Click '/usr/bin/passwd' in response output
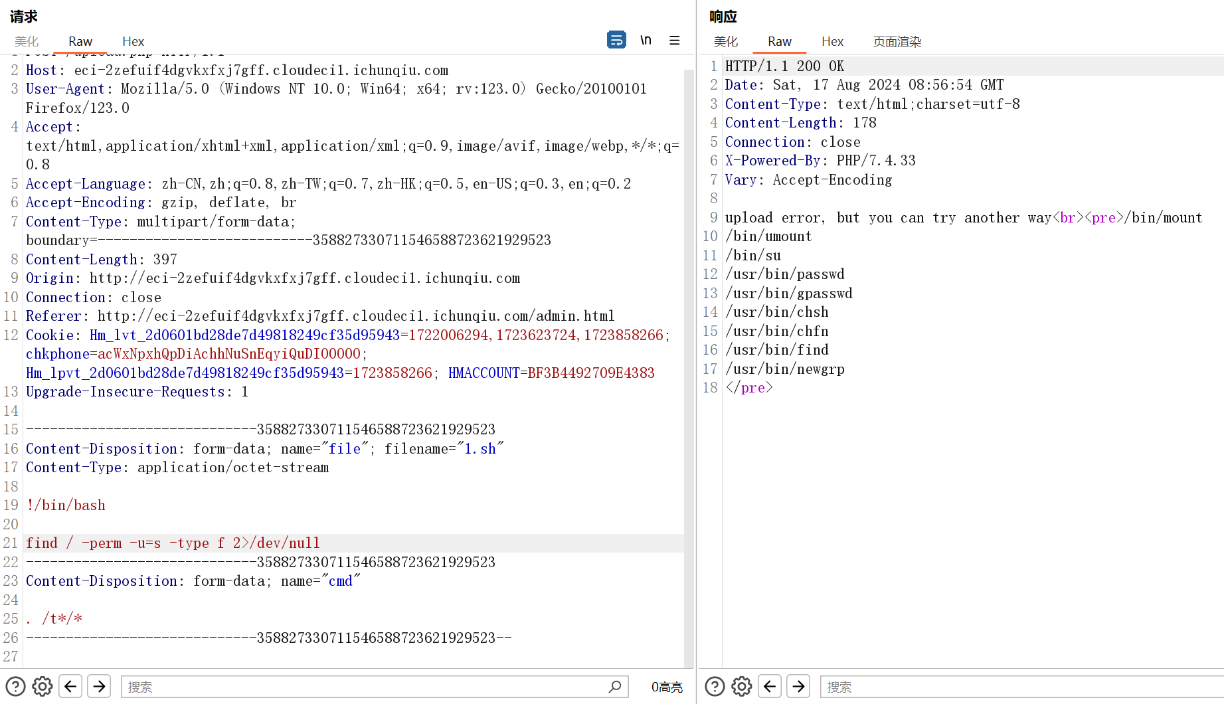The height and width of the screenshot is (704, 1224). pyautogui.click(x=785, y=274)
